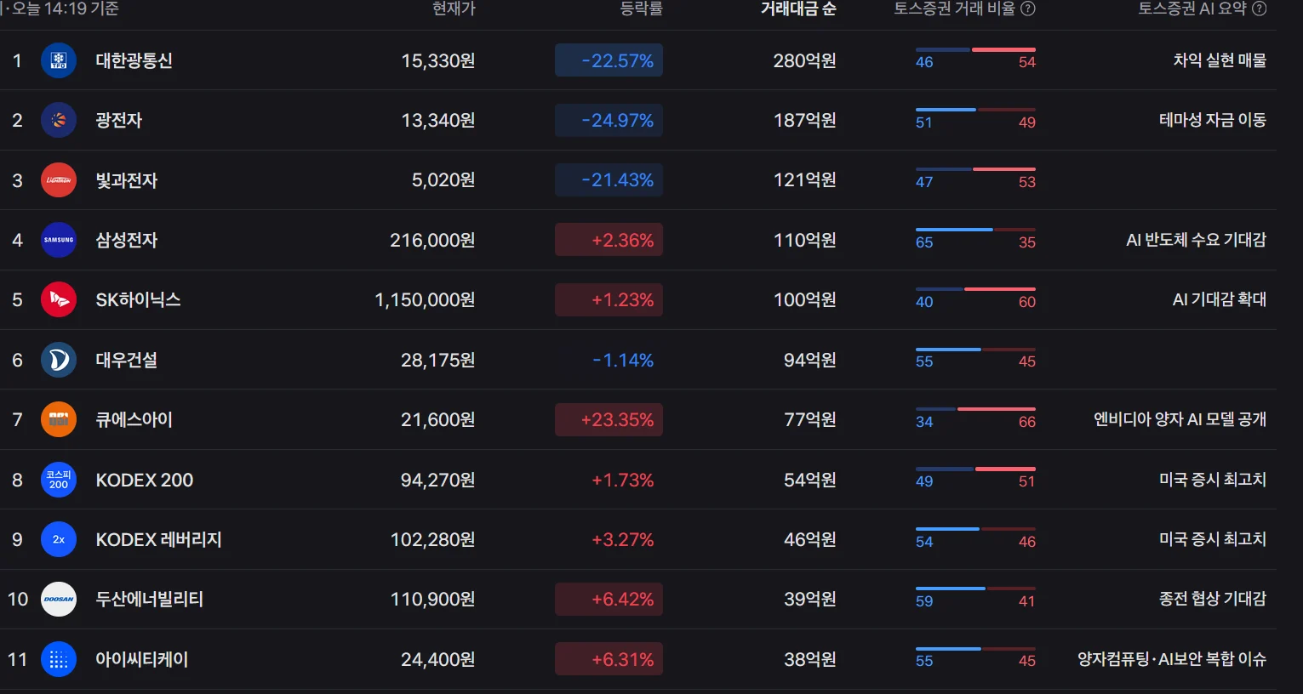Click the 대한광통신 stock logo icon
The image size is (1303, 694).
pyautogui.click(x=59, y=60)
